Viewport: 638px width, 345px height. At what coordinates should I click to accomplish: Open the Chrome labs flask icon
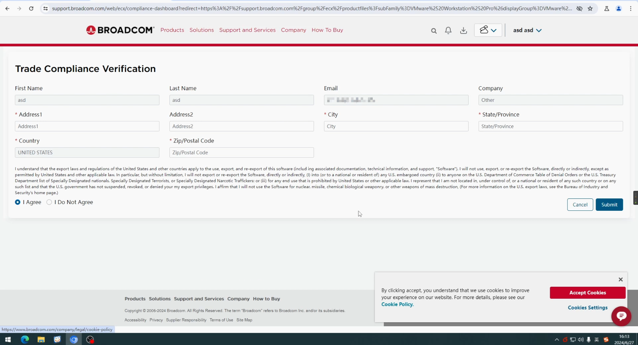[x=606, y=8]
